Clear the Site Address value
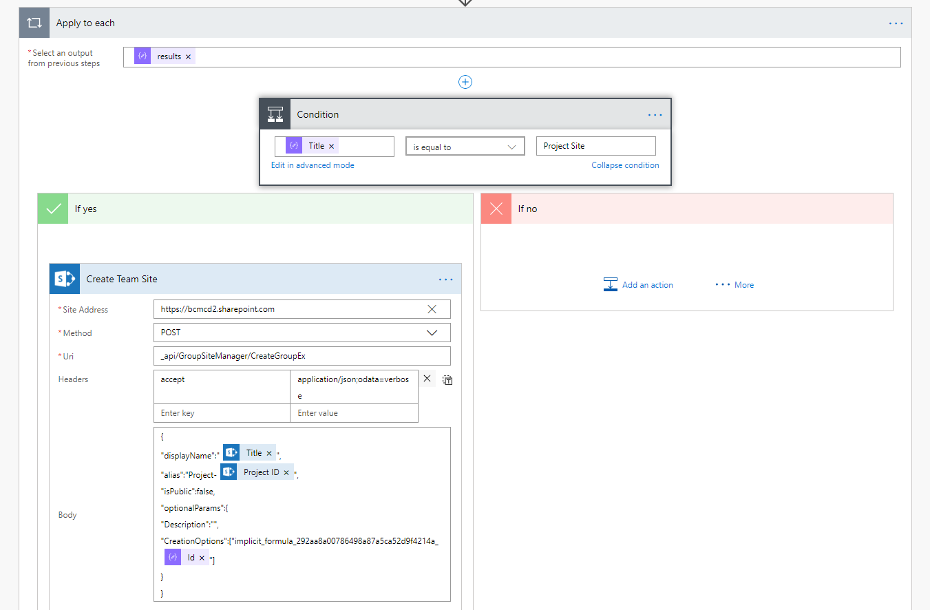The width and height of the screenshot is (930, 610). coord(432,310)
